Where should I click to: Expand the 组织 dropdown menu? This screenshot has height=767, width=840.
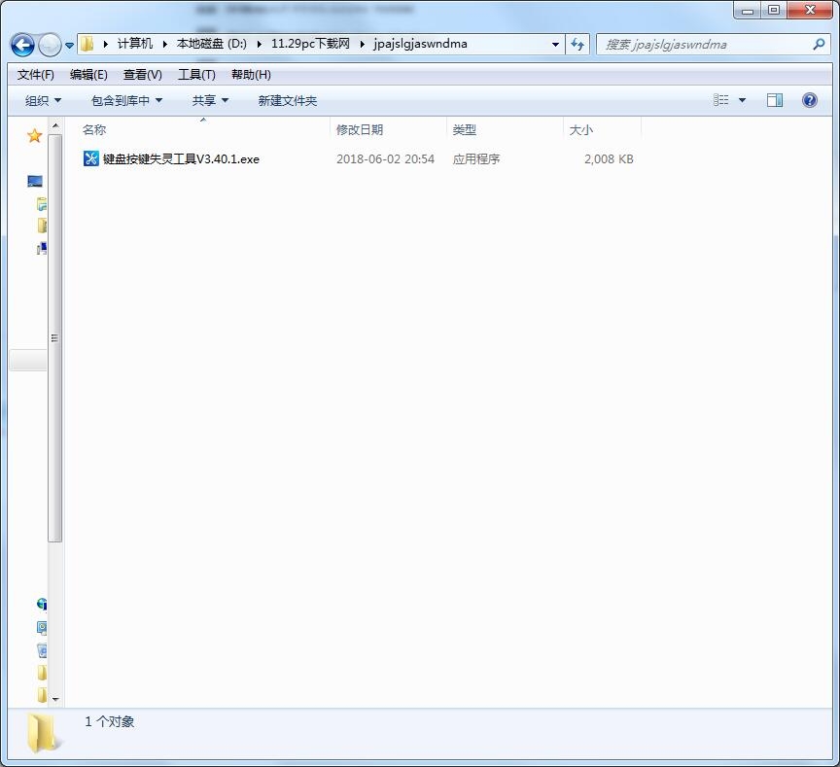pos(43,101)
